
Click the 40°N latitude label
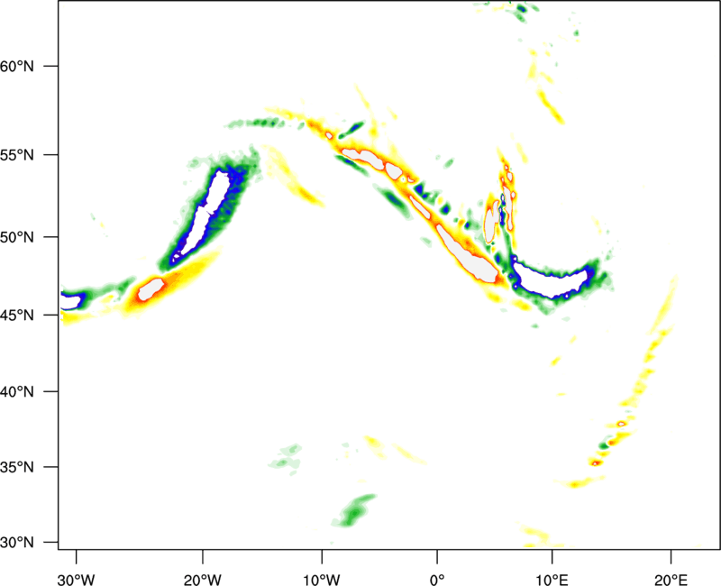tap(17, 392)
